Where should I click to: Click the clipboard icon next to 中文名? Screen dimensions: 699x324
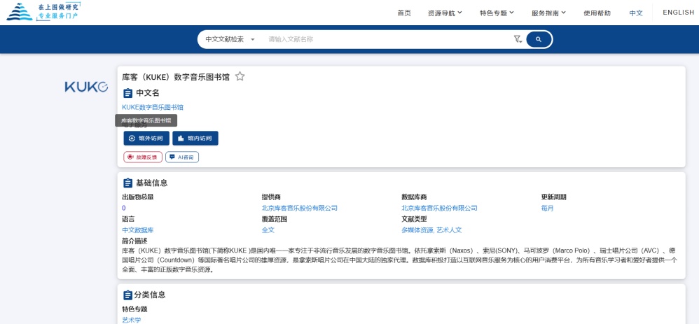pos(127,93)
